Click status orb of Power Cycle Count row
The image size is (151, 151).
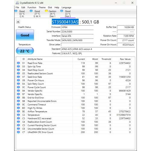pos(18,87)
